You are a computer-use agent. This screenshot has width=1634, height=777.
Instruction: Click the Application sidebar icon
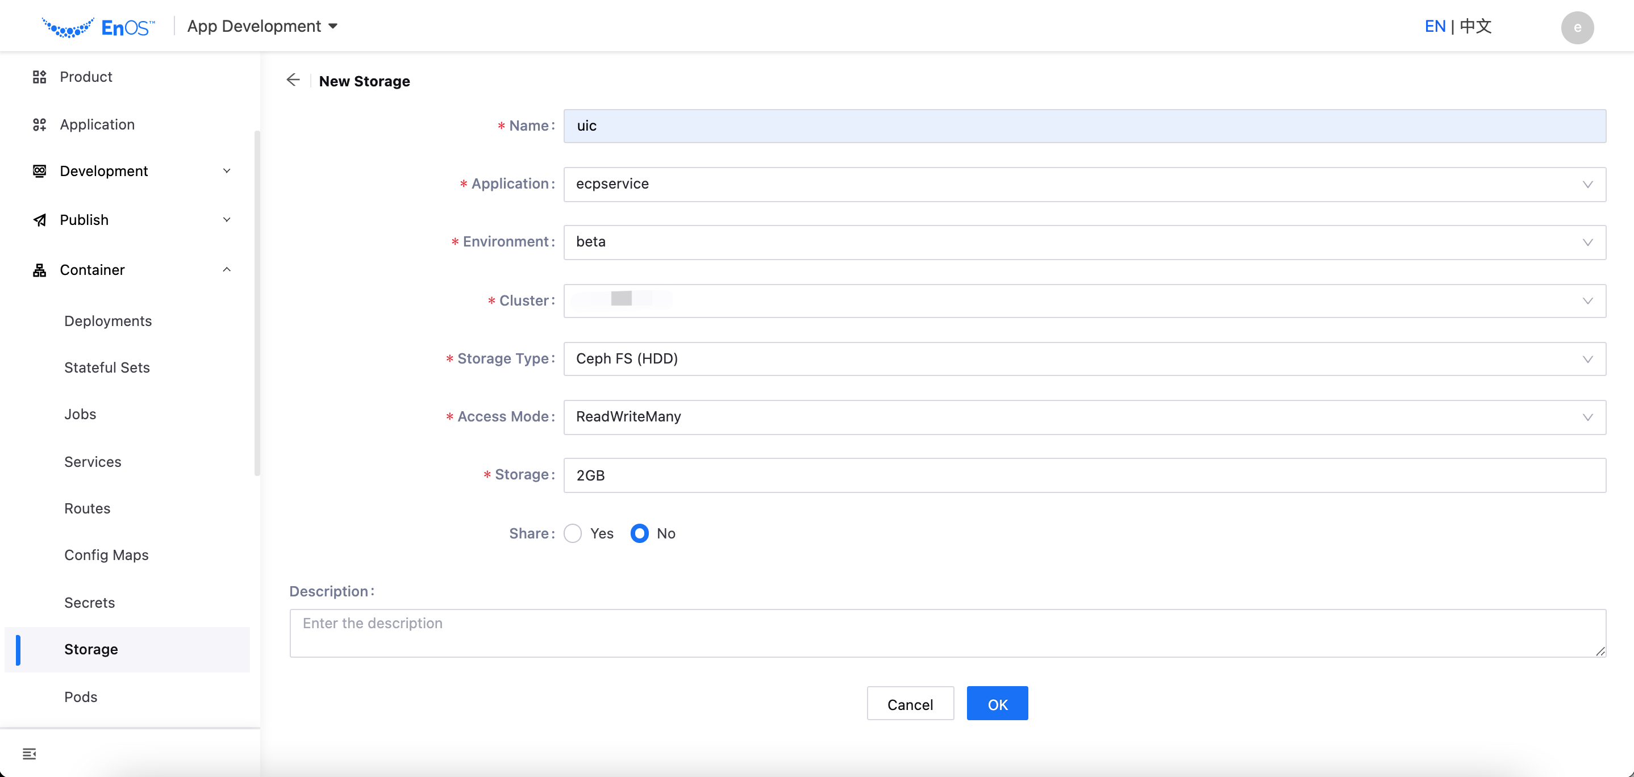(39, 124)
